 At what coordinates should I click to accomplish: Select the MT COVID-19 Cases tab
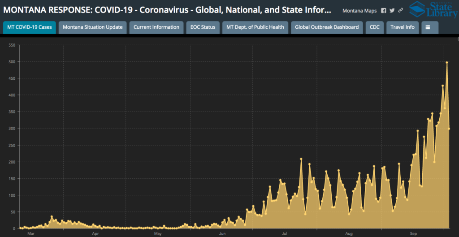[29, 27]
